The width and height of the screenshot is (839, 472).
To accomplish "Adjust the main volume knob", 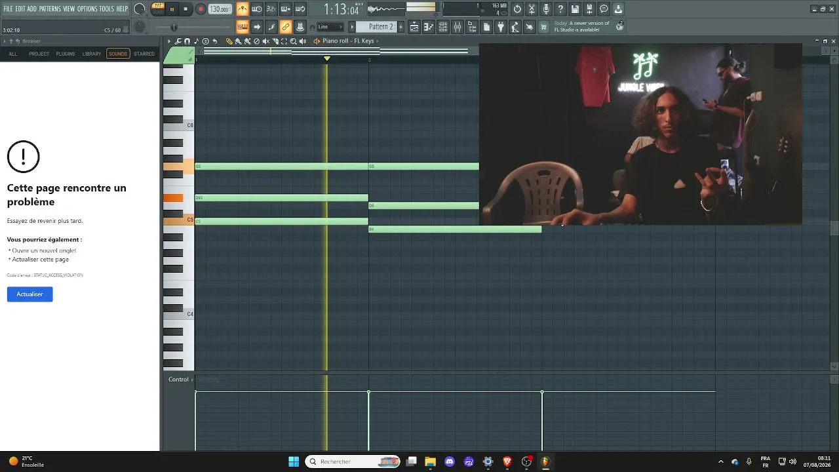I will [140, 9].
